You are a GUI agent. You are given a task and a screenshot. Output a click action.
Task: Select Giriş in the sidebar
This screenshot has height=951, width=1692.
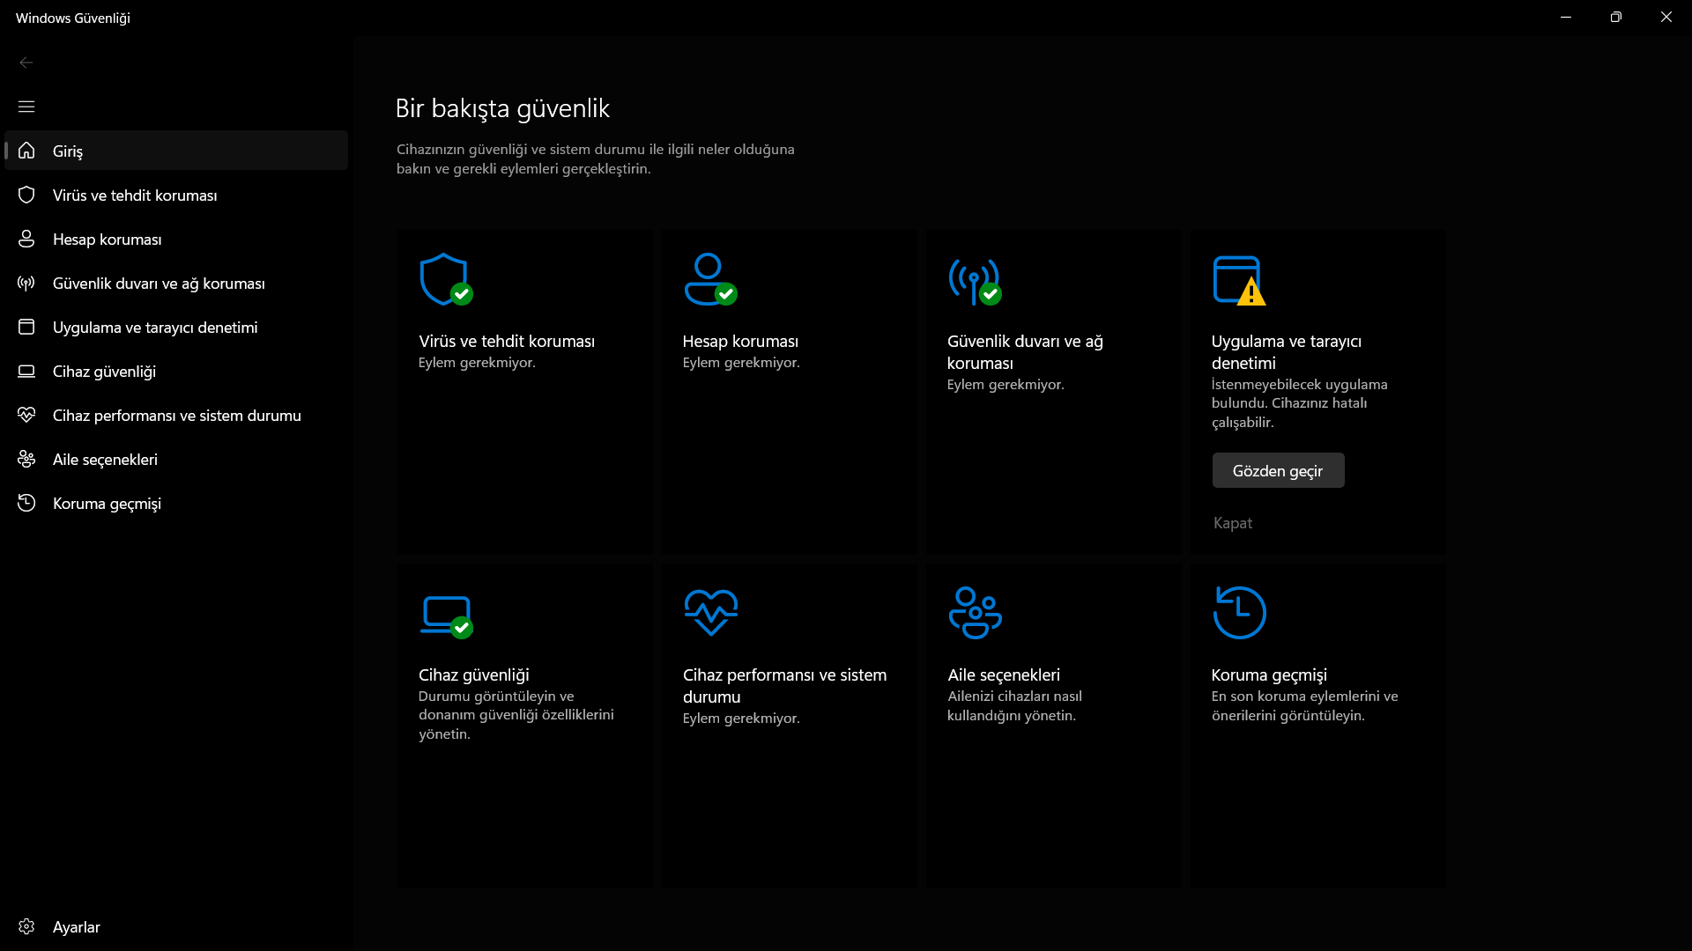[x=68, y=151]
